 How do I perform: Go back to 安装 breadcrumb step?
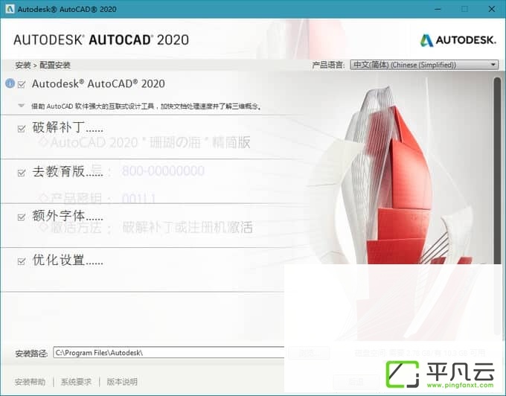click(23, 66)
